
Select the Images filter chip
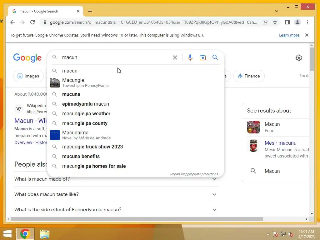28,76
